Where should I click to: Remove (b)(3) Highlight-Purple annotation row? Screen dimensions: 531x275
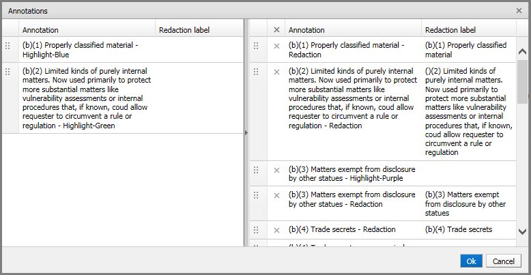click(x=276, y=170)
